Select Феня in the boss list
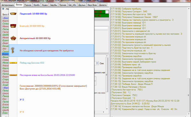Viewport: 191px width, 117px height. click(x=5, y=57)
